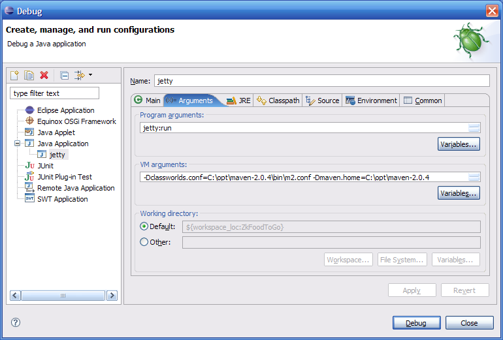Switch to the Classpath tab
503x340 pixels.
tap(278, 100)
